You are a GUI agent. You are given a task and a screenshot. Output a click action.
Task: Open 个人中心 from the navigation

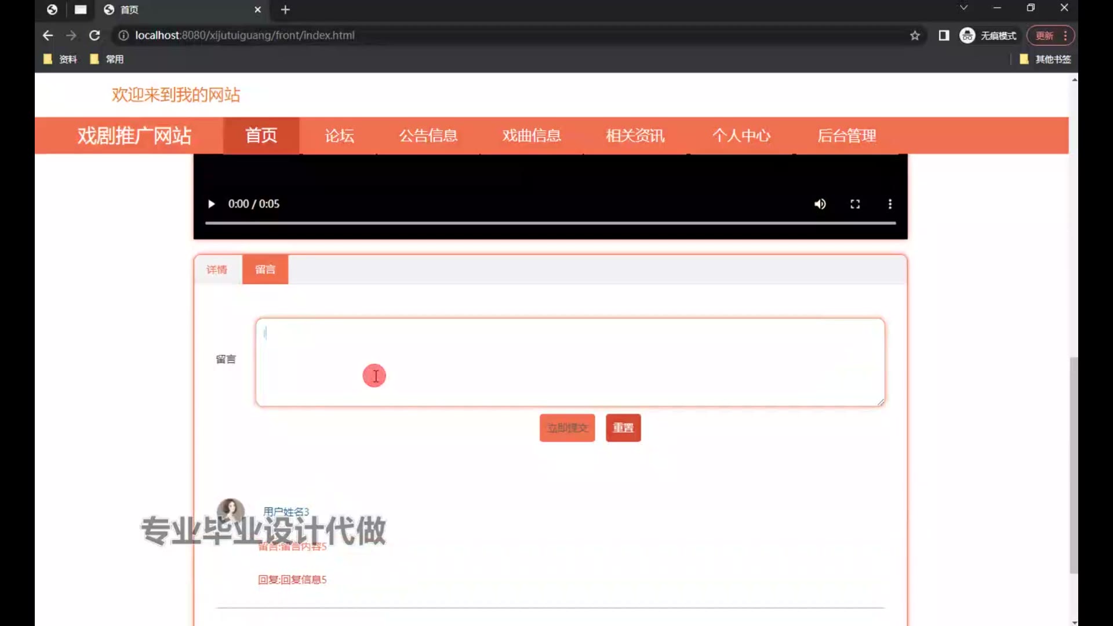click(x=741, y=136)
